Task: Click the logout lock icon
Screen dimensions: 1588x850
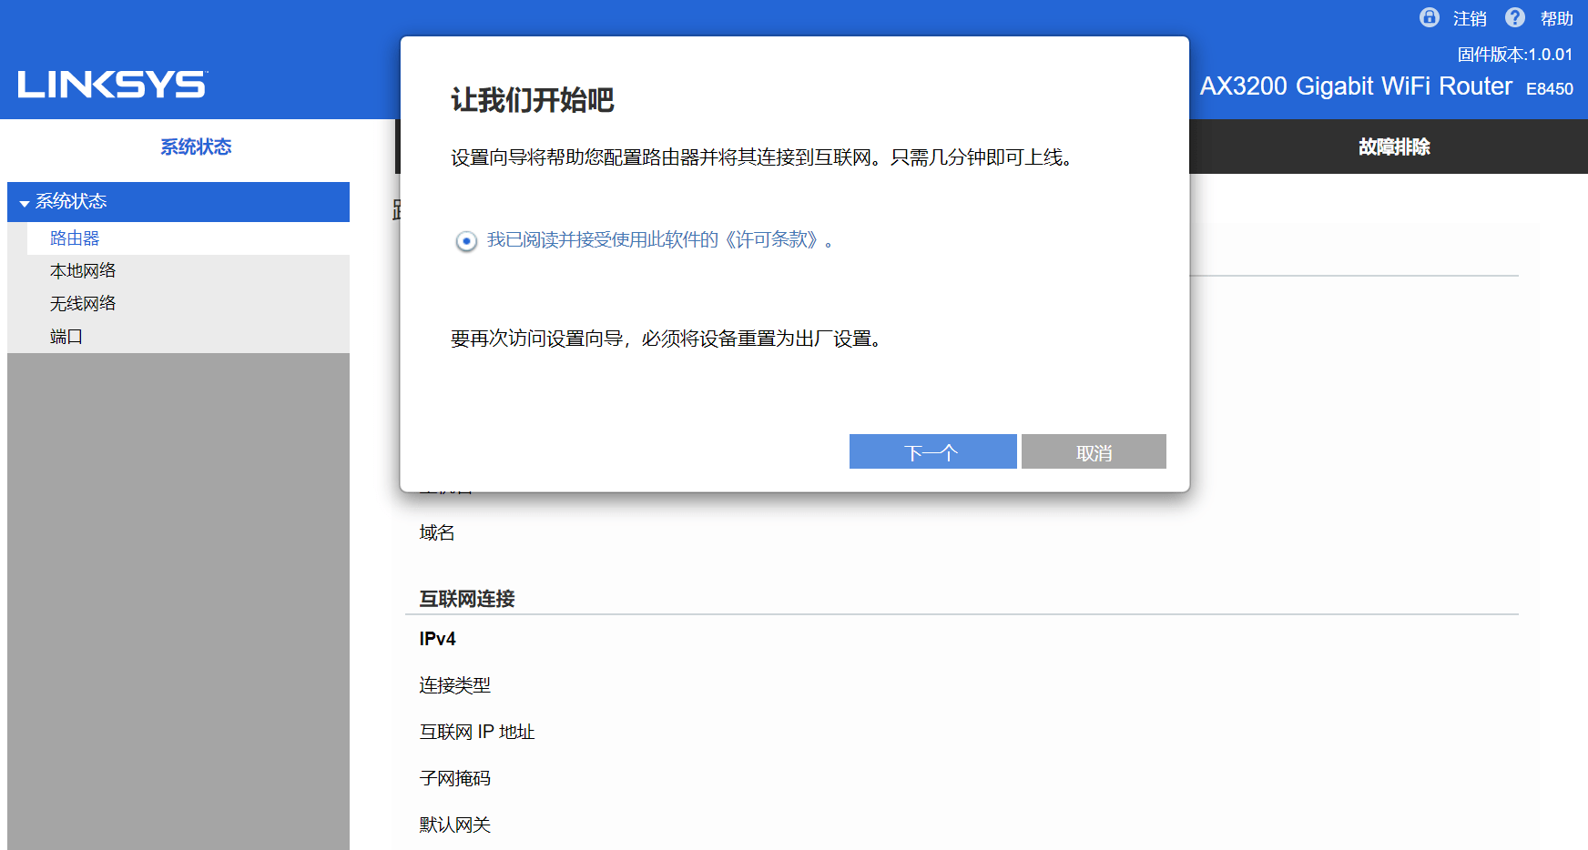Action: click(1429, 17)
